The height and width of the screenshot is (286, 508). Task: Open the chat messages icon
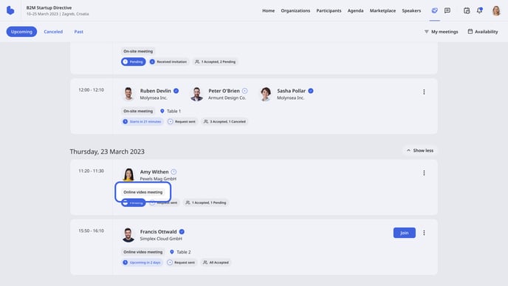(x=447, y=10)
